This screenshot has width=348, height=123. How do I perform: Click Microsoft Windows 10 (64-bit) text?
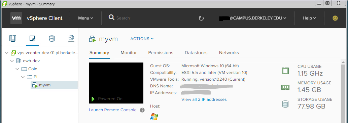[x=210, y=66]
